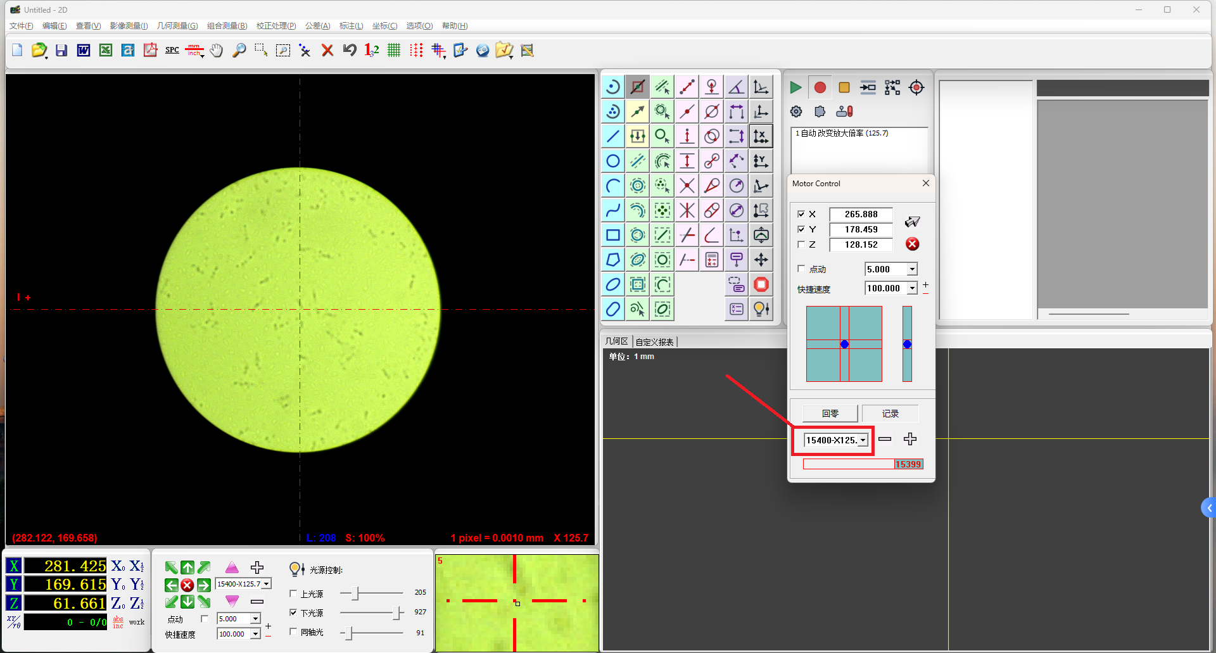Expand bottom panel 100.000 speed dropdown
The width and height of the screenshot is (1216, 653).
[256, 634]
